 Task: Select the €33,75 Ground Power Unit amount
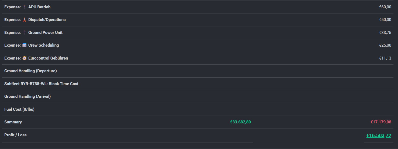(x=385, y=33)
